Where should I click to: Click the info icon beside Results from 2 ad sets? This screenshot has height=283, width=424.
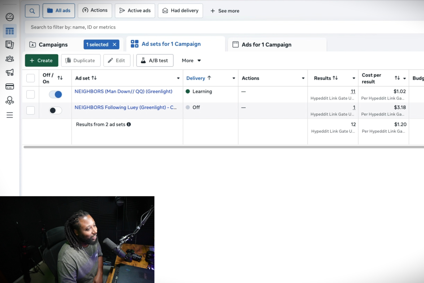(x=129, y=124)
